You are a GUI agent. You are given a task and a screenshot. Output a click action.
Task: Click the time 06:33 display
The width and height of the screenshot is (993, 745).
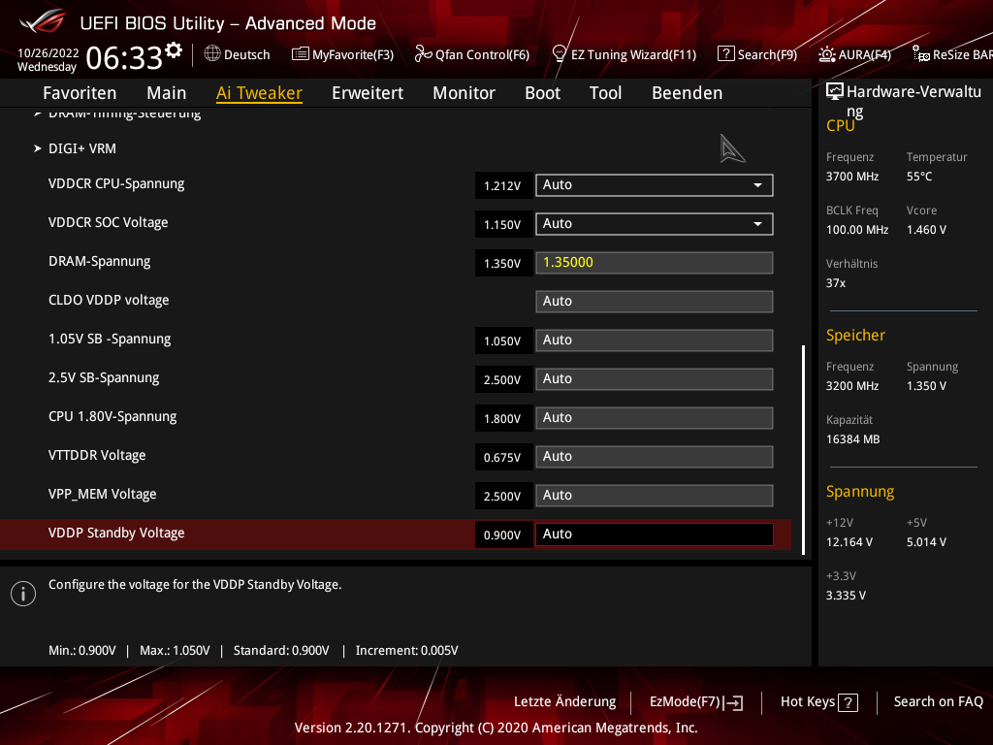[x=124, y=57]
